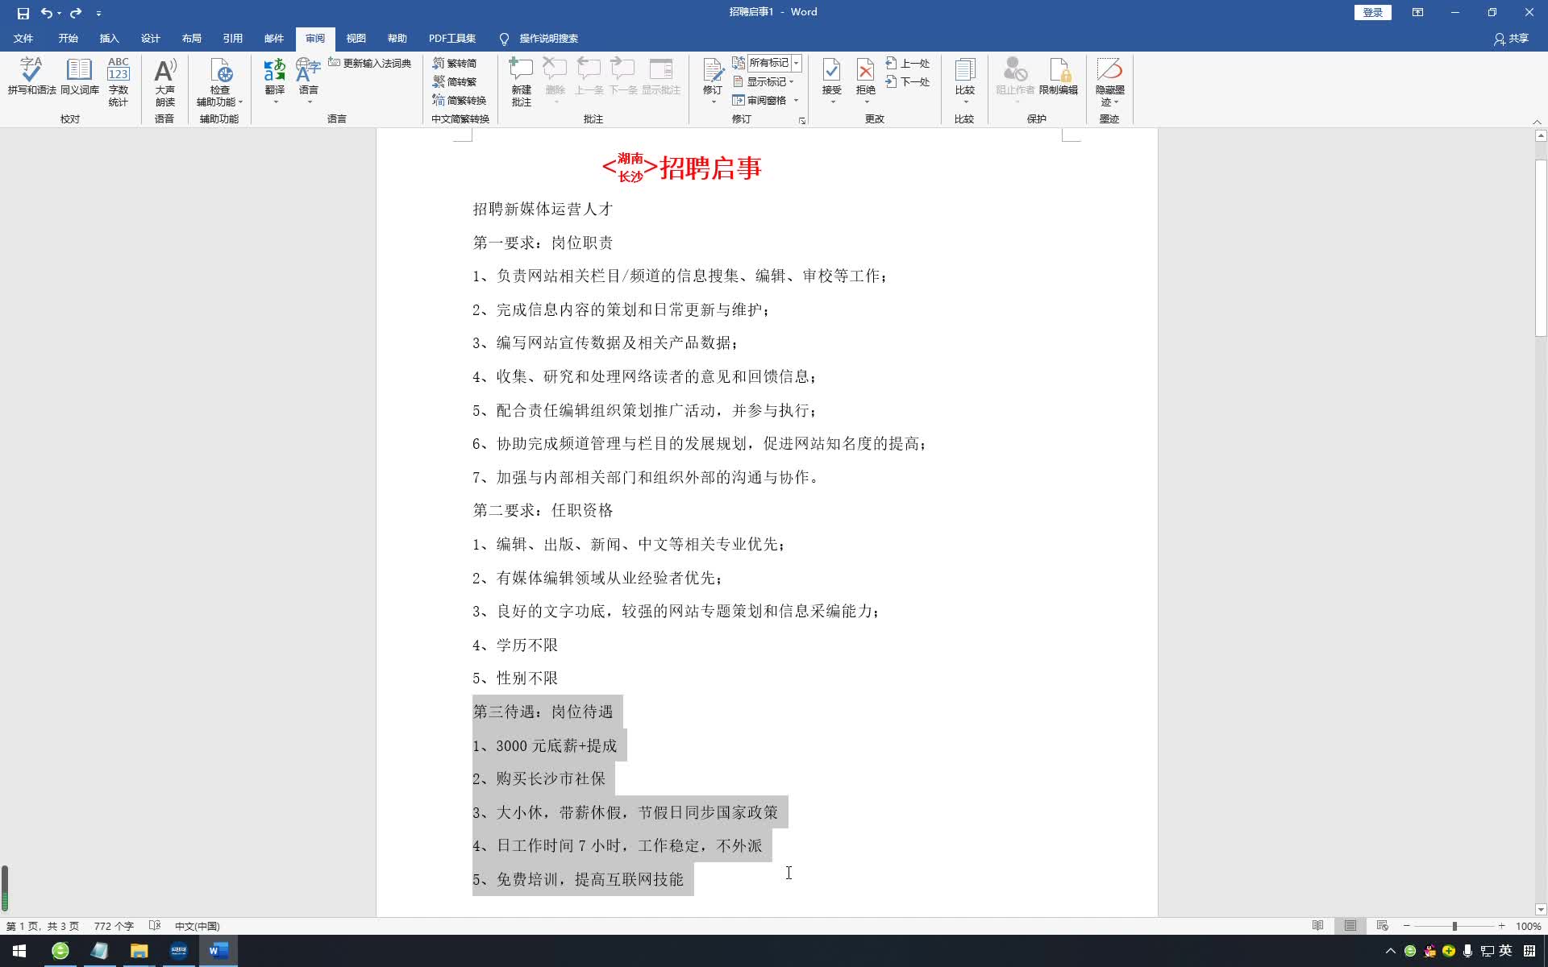Open the 文件 tab

[x=23, y=39]
